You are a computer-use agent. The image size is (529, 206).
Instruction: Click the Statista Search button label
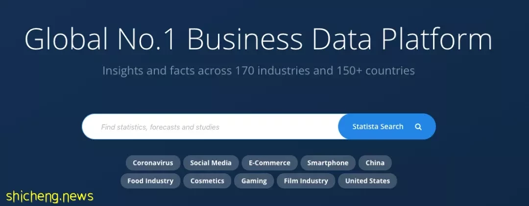[378, 127]
